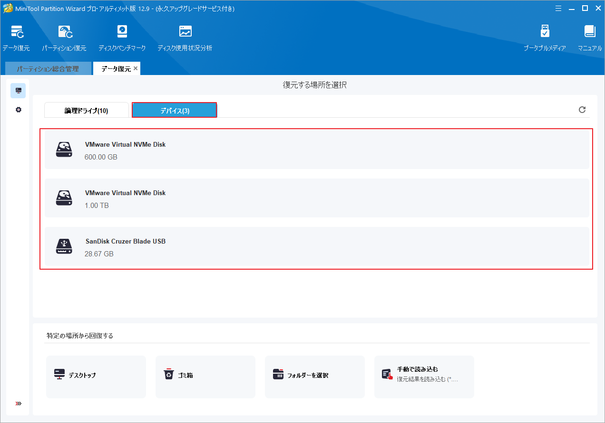The image size is (605, 423).
Task: Click 特定の場所から回復する label
Action: click(80, 336)
